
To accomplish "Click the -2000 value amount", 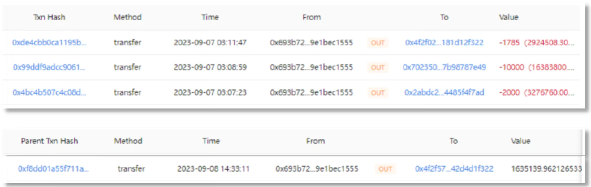I will pos(510,92).
